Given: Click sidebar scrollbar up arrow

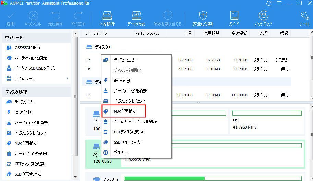Looking at the screenshot, I should pyautogui.click(x=75, y=34).
